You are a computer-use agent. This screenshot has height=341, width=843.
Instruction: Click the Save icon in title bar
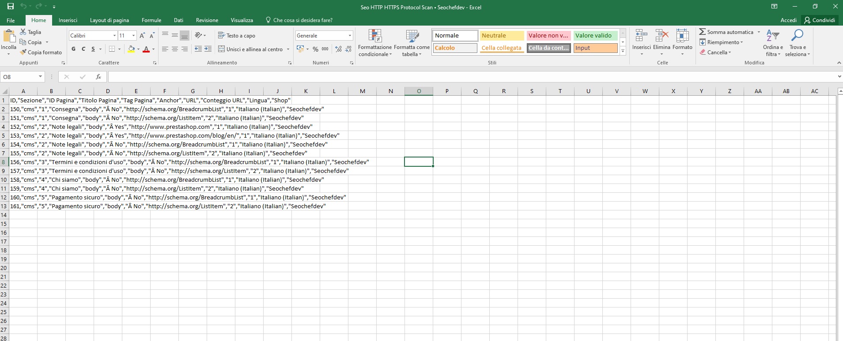click(x=11, y=7)
